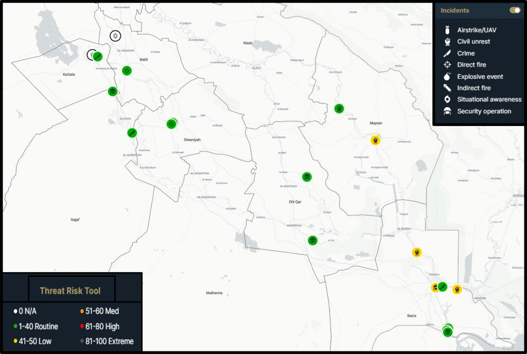Select the Indirect fire rocket legend icon
Screen dimensions: 527x354
[447, 88]
